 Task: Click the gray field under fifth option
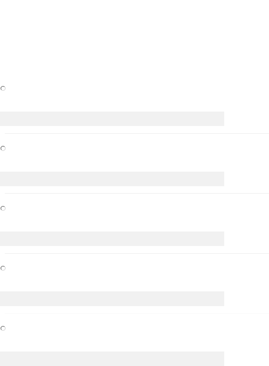click(112, 359)
